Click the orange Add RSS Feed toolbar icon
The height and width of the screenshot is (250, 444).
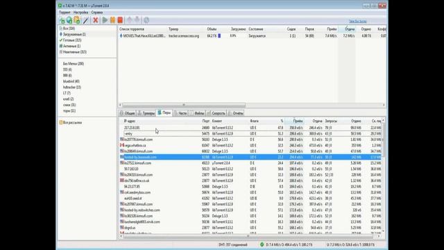pyautogui.click(x=77, y=20)
